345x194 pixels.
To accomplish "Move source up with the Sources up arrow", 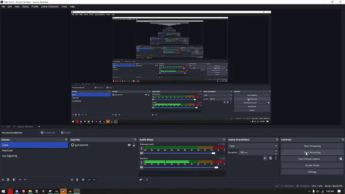I will (x=89, y=180).
